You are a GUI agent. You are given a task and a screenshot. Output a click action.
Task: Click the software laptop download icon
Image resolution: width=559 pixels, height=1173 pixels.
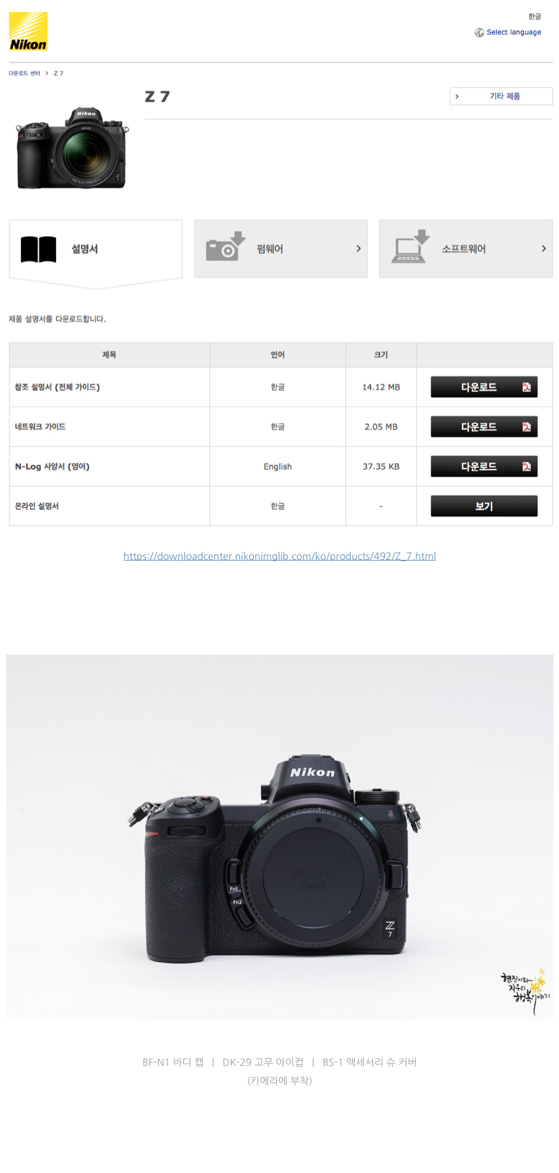pos(411,246)
